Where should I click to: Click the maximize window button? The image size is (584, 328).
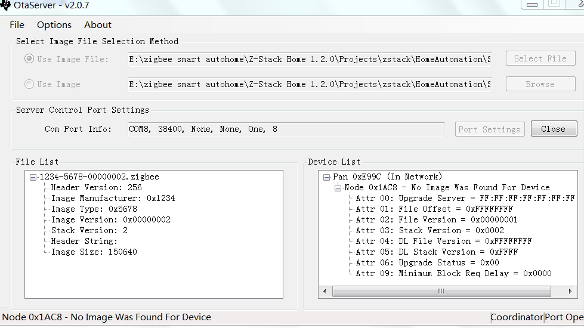tap(554, 4)
